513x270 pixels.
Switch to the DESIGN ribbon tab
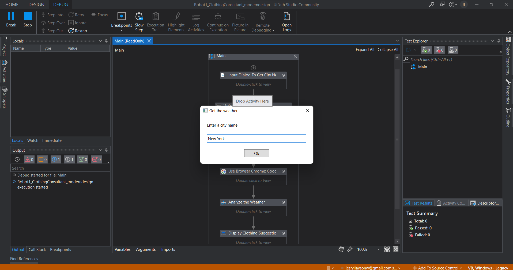coord(36,5)
